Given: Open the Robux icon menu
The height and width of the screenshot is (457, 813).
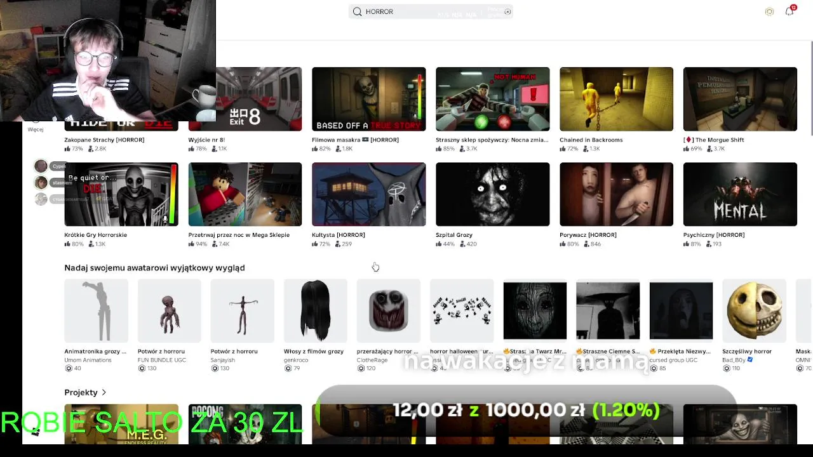Looking at the screenshot, I should tap(769, 11).
